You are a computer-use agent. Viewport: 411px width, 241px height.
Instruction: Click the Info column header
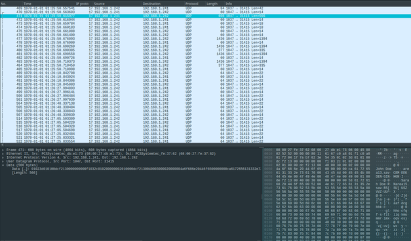tap(318, 4)
